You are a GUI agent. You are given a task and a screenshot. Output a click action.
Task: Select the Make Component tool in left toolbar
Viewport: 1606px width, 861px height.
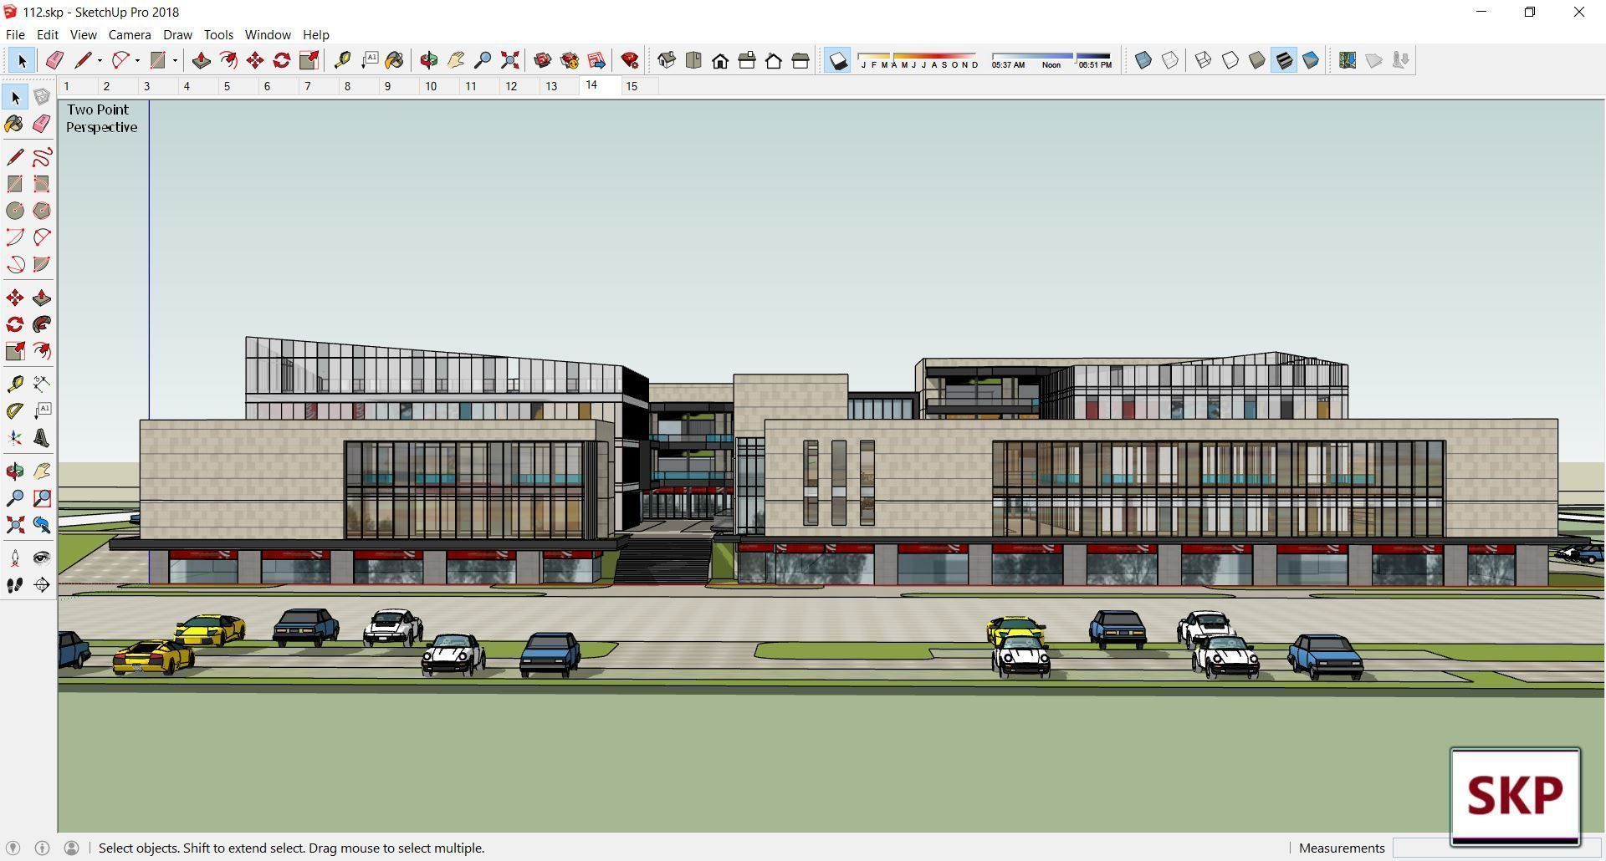[x=42, y=97]
